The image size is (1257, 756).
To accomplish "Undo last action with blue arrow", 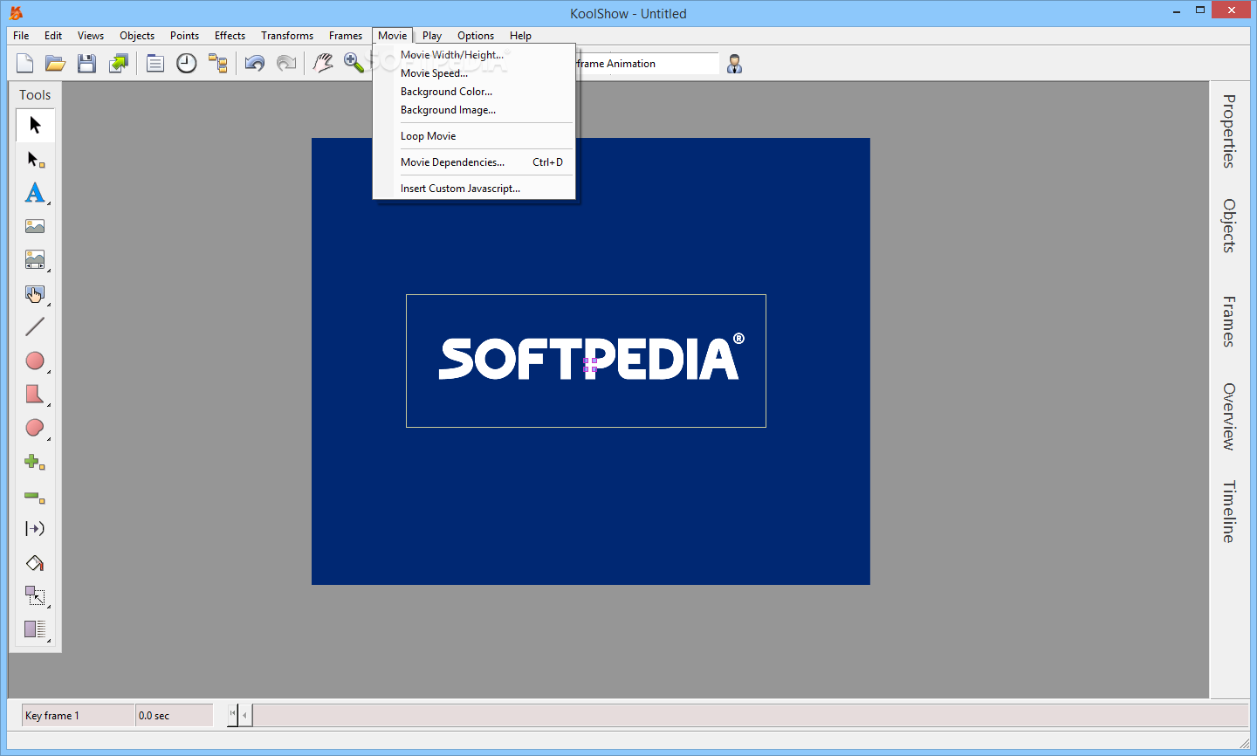I will click(255, 63).
